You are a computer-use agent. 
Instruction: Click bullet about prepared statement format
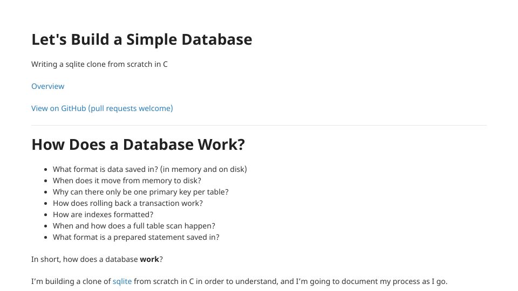pyautogui.click(x=136, y=237)
